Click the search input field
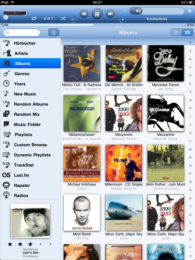Viewport: 195px width, 260px height. click(x=22, y=32)
